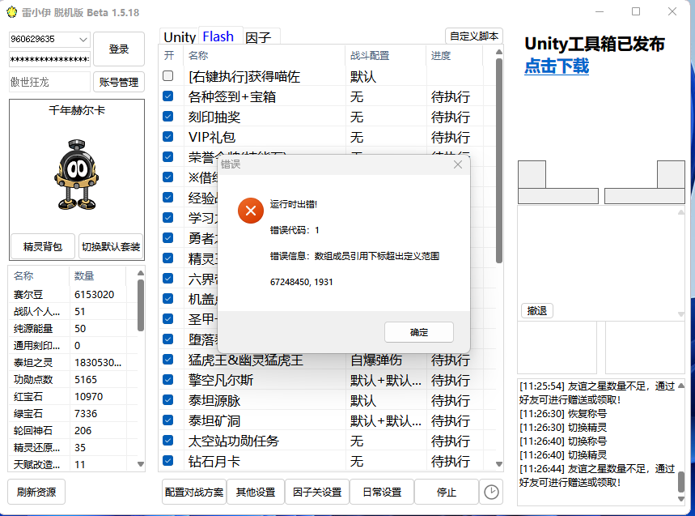This screenshot has width=695, height=516.
Task: Open 精灵背包 sprite backpack
Action: (43, 247)
